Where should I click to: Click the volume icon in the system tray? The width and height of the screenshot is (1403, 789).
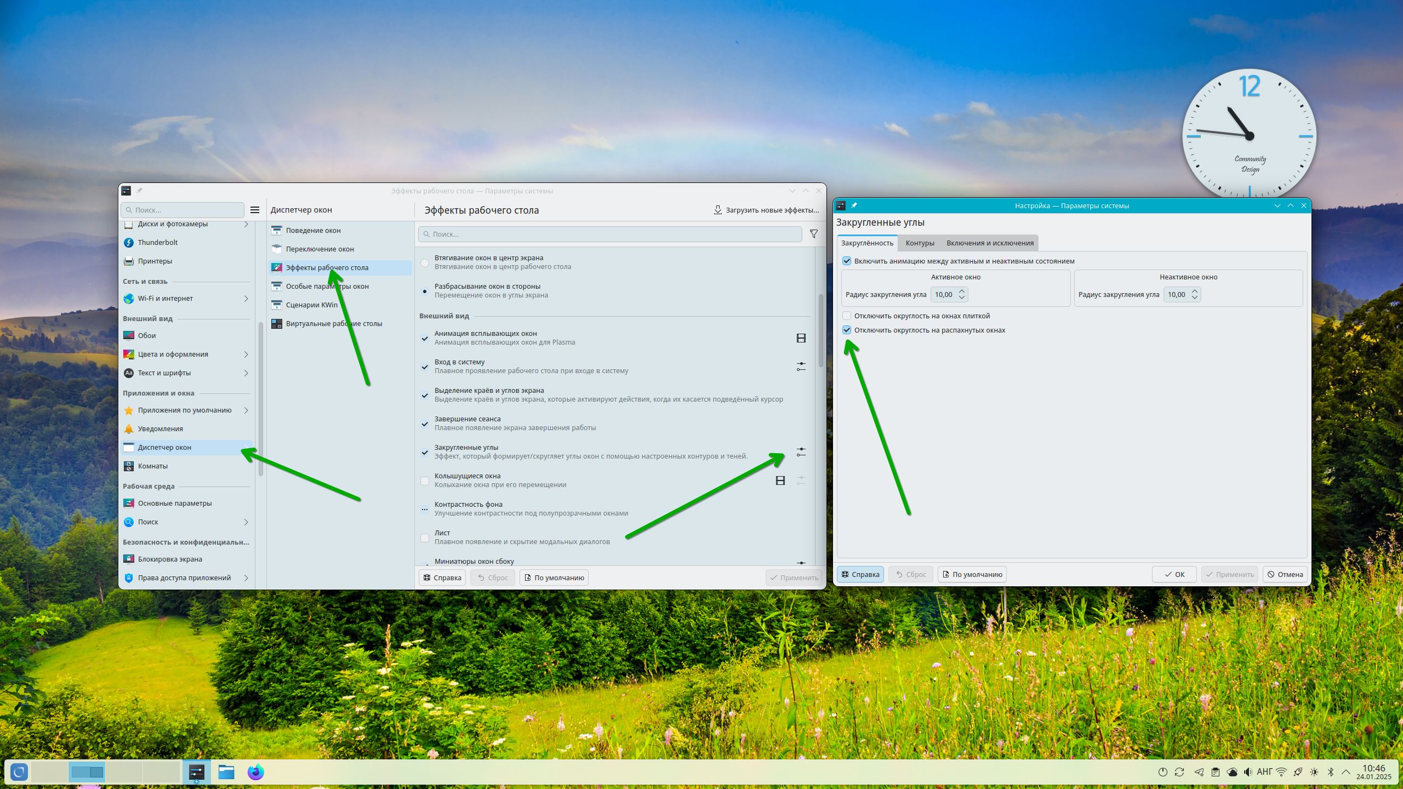[x=1248, y=772]
